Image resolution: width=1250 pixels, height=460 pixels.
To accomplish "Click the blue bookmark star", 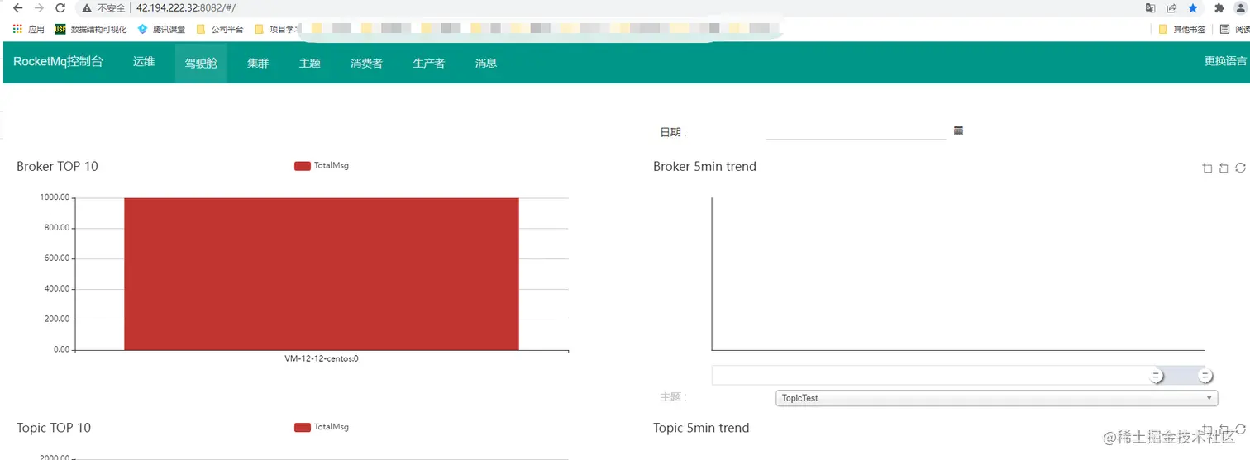I will (x=1193, y=8).
